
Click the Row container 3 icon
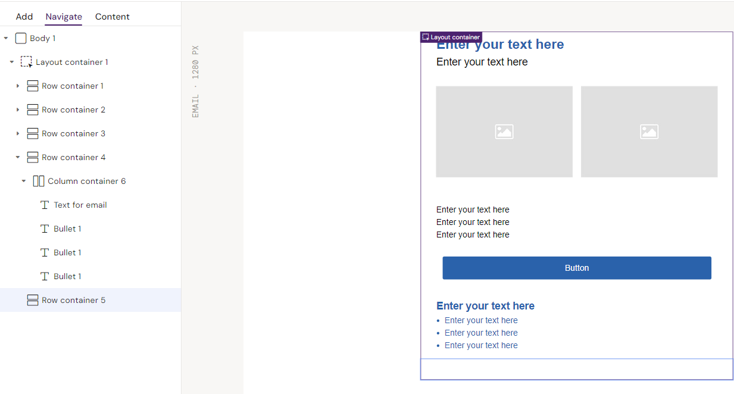33,133
